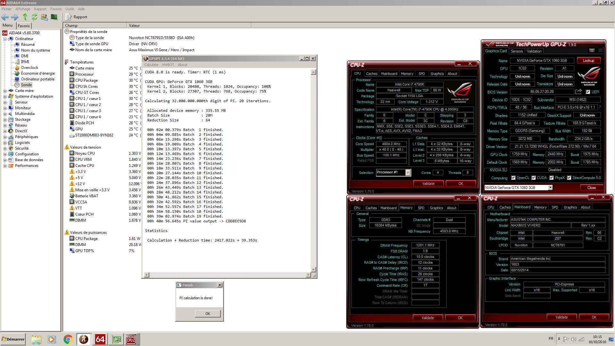Click the GPUPI vertical scrollbar down arrow
This screenshot has height=346, width=615.
click(314, 270)
